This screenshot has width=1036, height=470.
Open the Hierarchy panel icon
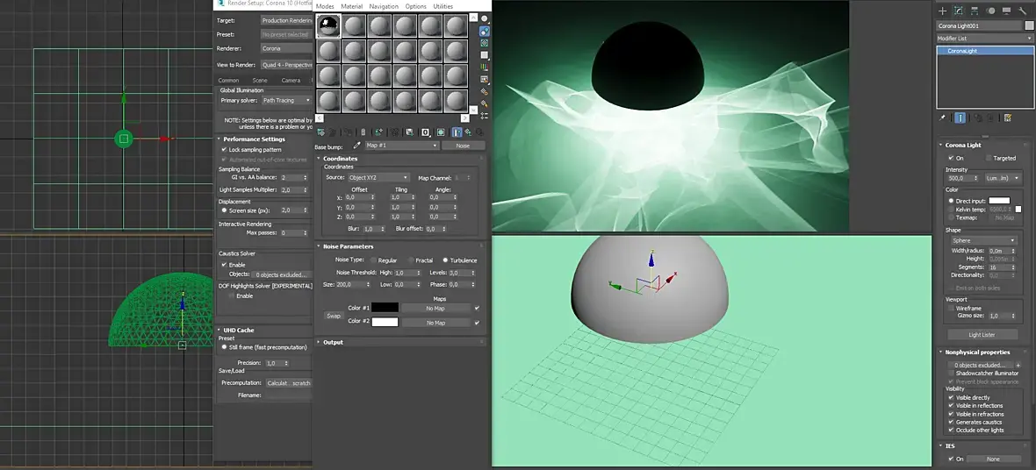pyautogui.click(x=975, y=11)
